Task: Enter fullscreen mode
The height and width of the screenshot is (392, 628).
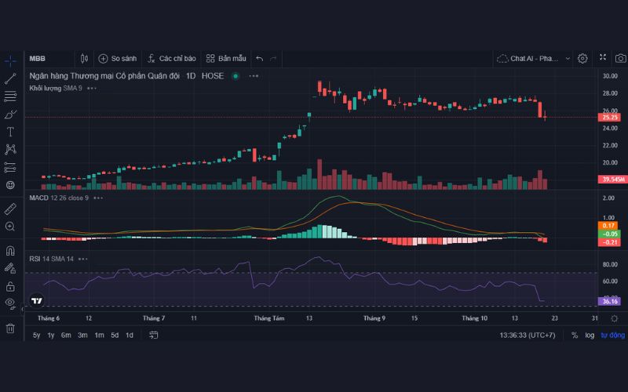Action: 602,58
